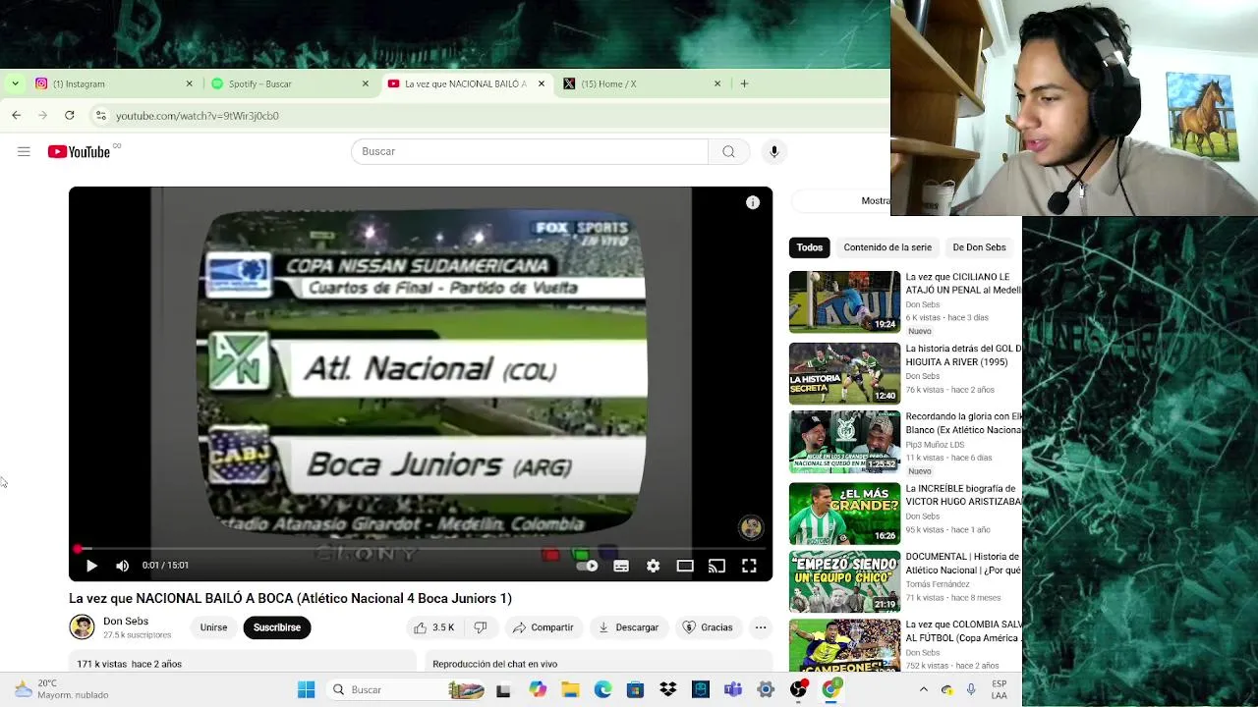
Task: Close the Instagram tab
Action: [x=189, y=83]
